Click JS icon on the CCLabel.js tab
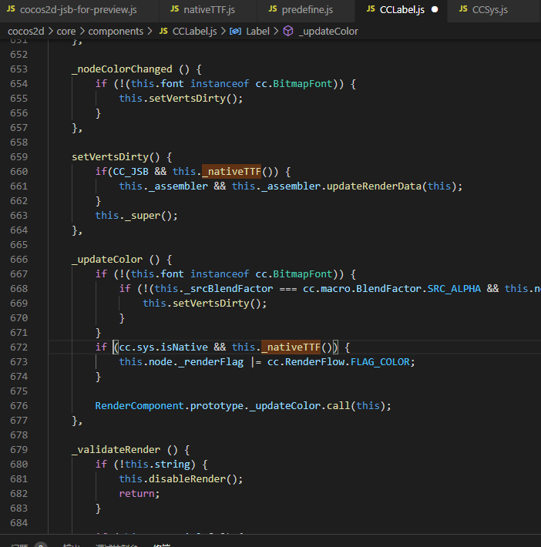The width and height of the screenshot is (541, 547). pyautogui.click(x=370, y=10)
